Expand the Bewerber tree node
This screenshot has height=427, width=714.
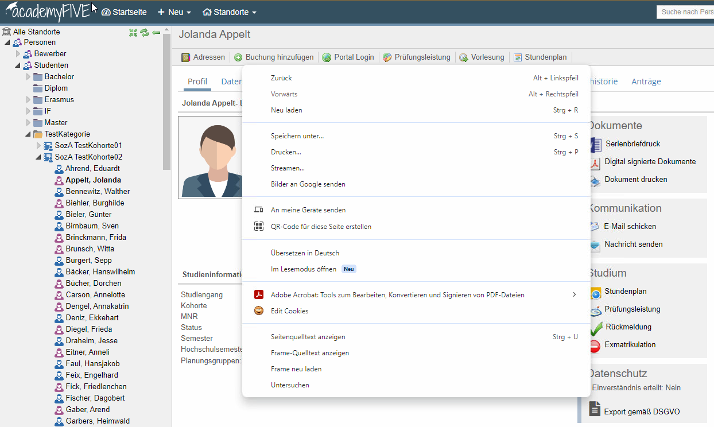pos(18,54)
